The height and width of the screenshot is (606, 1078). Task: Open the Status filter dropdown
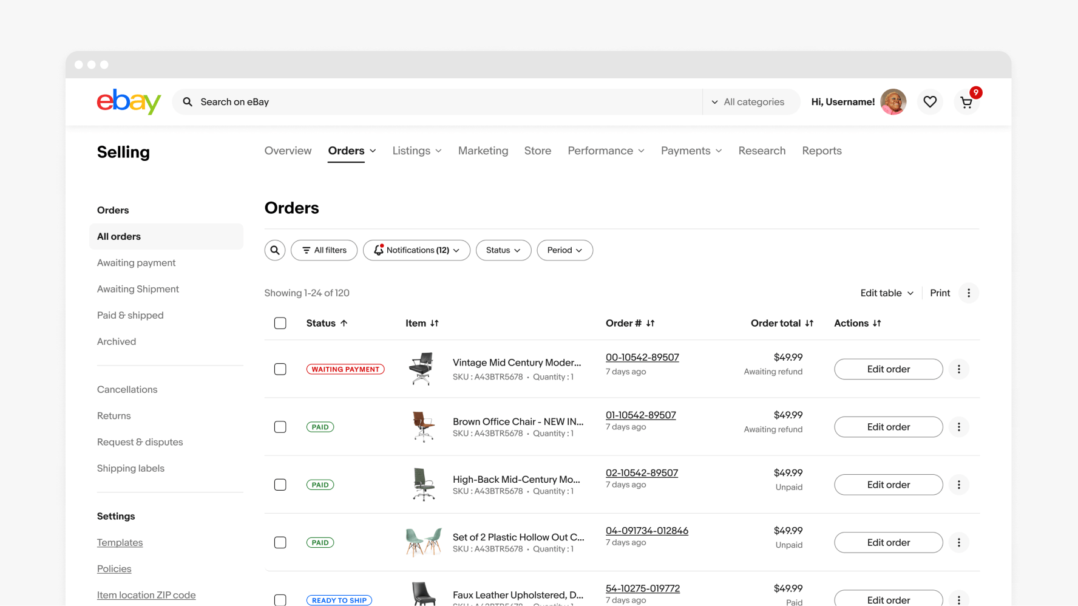point(503,250)
